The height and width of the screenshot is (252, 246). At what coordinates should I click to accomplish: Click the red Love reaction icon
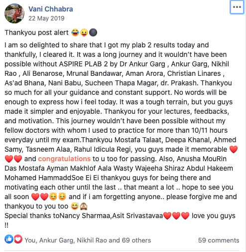[18, 239]
